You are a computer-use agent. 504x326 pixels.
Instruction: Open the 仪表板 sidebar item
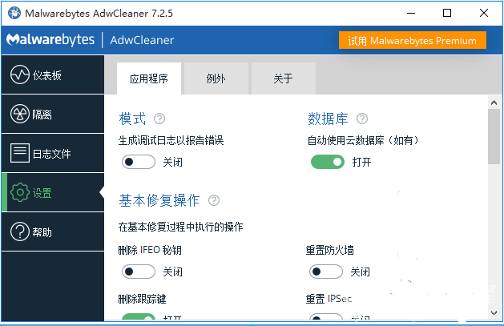53,74
